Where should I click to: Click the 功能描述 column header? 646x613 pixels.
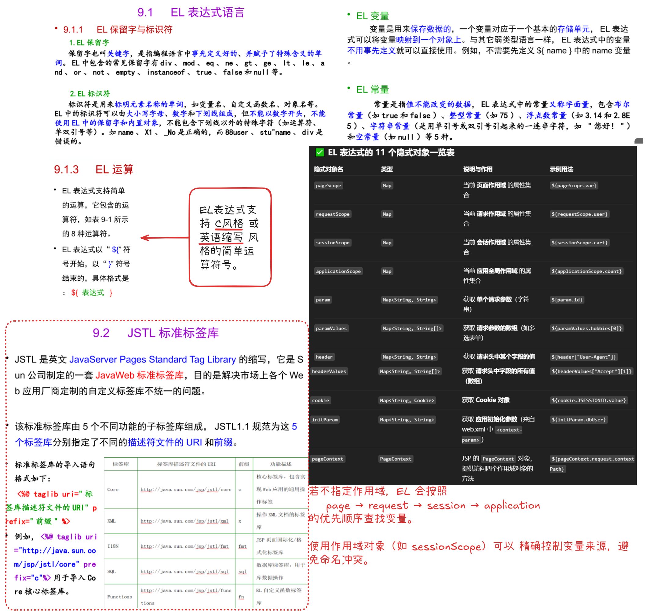pos(281,465)
